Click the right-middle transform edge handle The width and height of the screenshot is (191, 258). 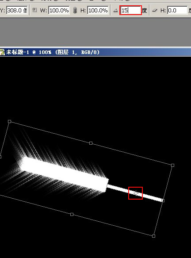click(163, 200)
